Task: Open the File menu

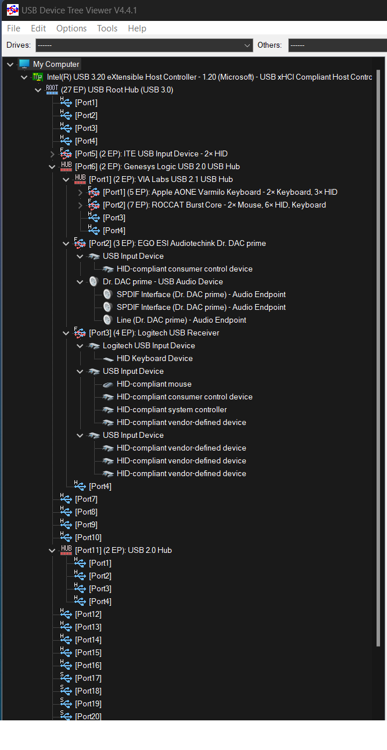Action: pyautogui.click(x=13, y=28)
